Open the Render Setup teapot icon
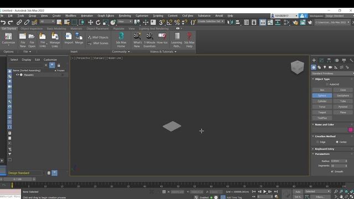This screenshot has height=199, width=354. point(295,22)
